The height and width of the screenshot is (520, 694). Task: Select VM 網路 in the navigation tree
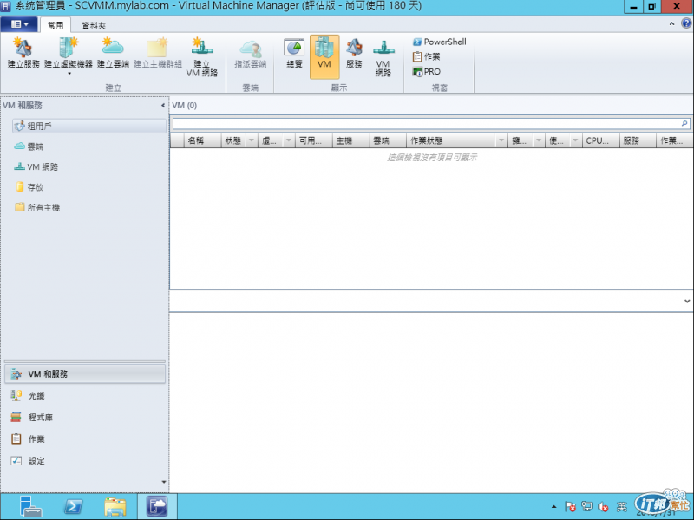[36, 166]
